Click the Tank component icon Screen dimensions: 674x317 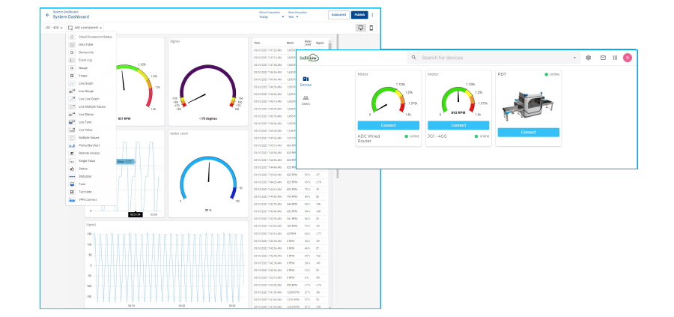(x=72, y=184)
